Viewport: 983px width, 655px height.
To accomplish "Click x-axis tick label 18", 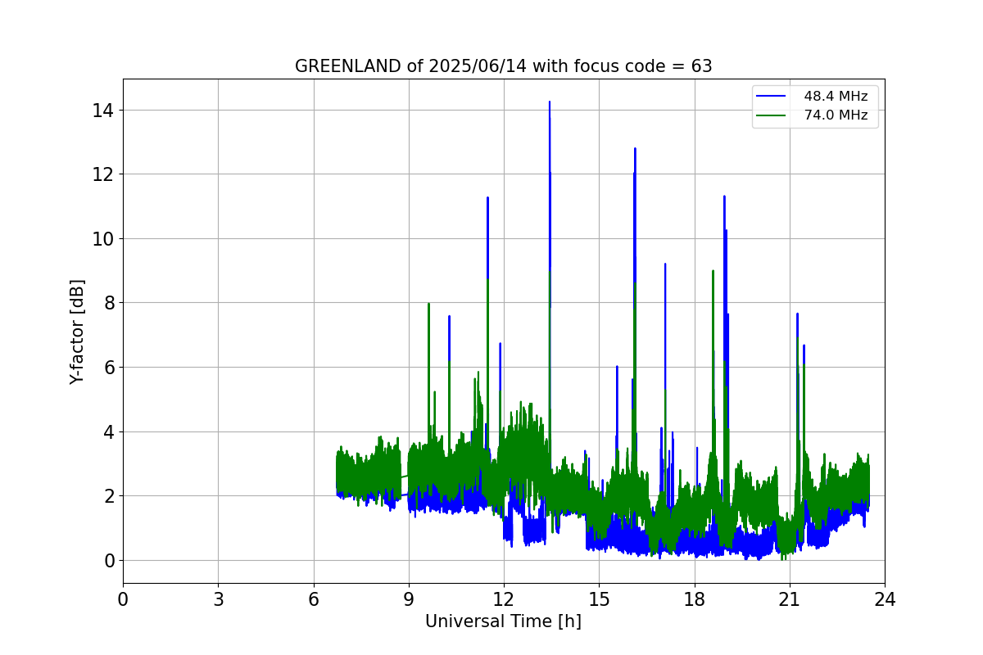I will coord(695,599).
